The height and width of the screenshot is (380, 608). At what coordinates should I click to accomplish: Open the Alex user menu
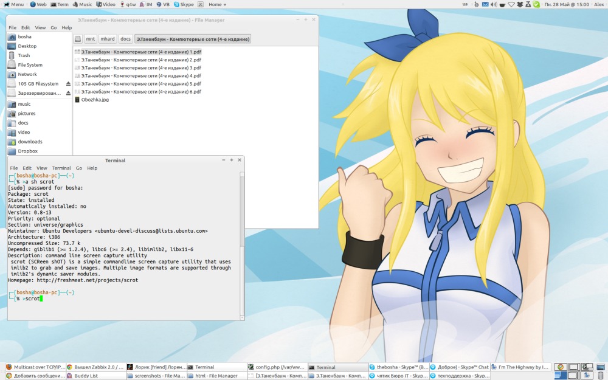599,4
